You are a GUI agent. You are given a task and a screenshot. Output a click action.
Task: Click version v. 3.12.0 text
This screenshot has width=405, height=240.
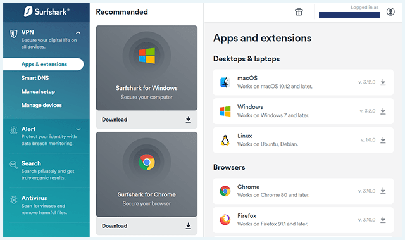tap(367, 82)
